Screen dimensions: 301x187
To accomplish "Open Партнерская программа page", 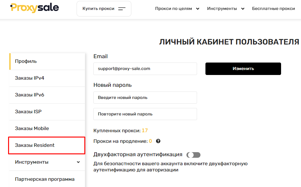I will (47, 179).
